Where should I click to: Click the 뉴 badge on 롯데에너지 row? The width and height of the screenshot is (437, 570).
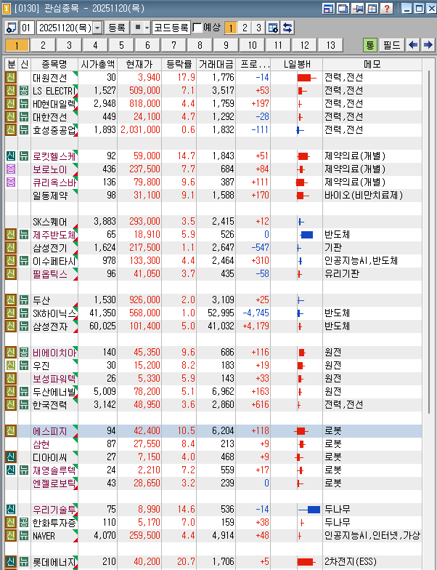pyautogui.click(x=23, y=561)
